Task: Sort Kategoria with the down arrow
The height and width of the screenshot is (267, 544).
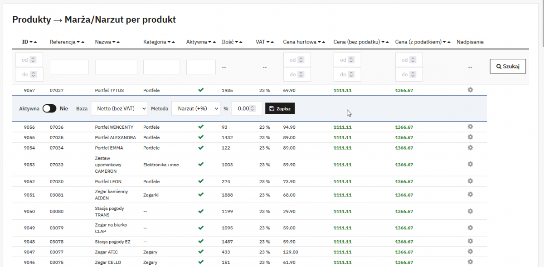Action: pos(169,42)
